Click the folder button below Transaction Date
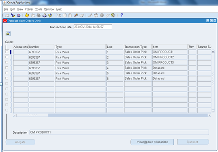The image size is (218, 152). pyautogui.click(x=8, y=34)
